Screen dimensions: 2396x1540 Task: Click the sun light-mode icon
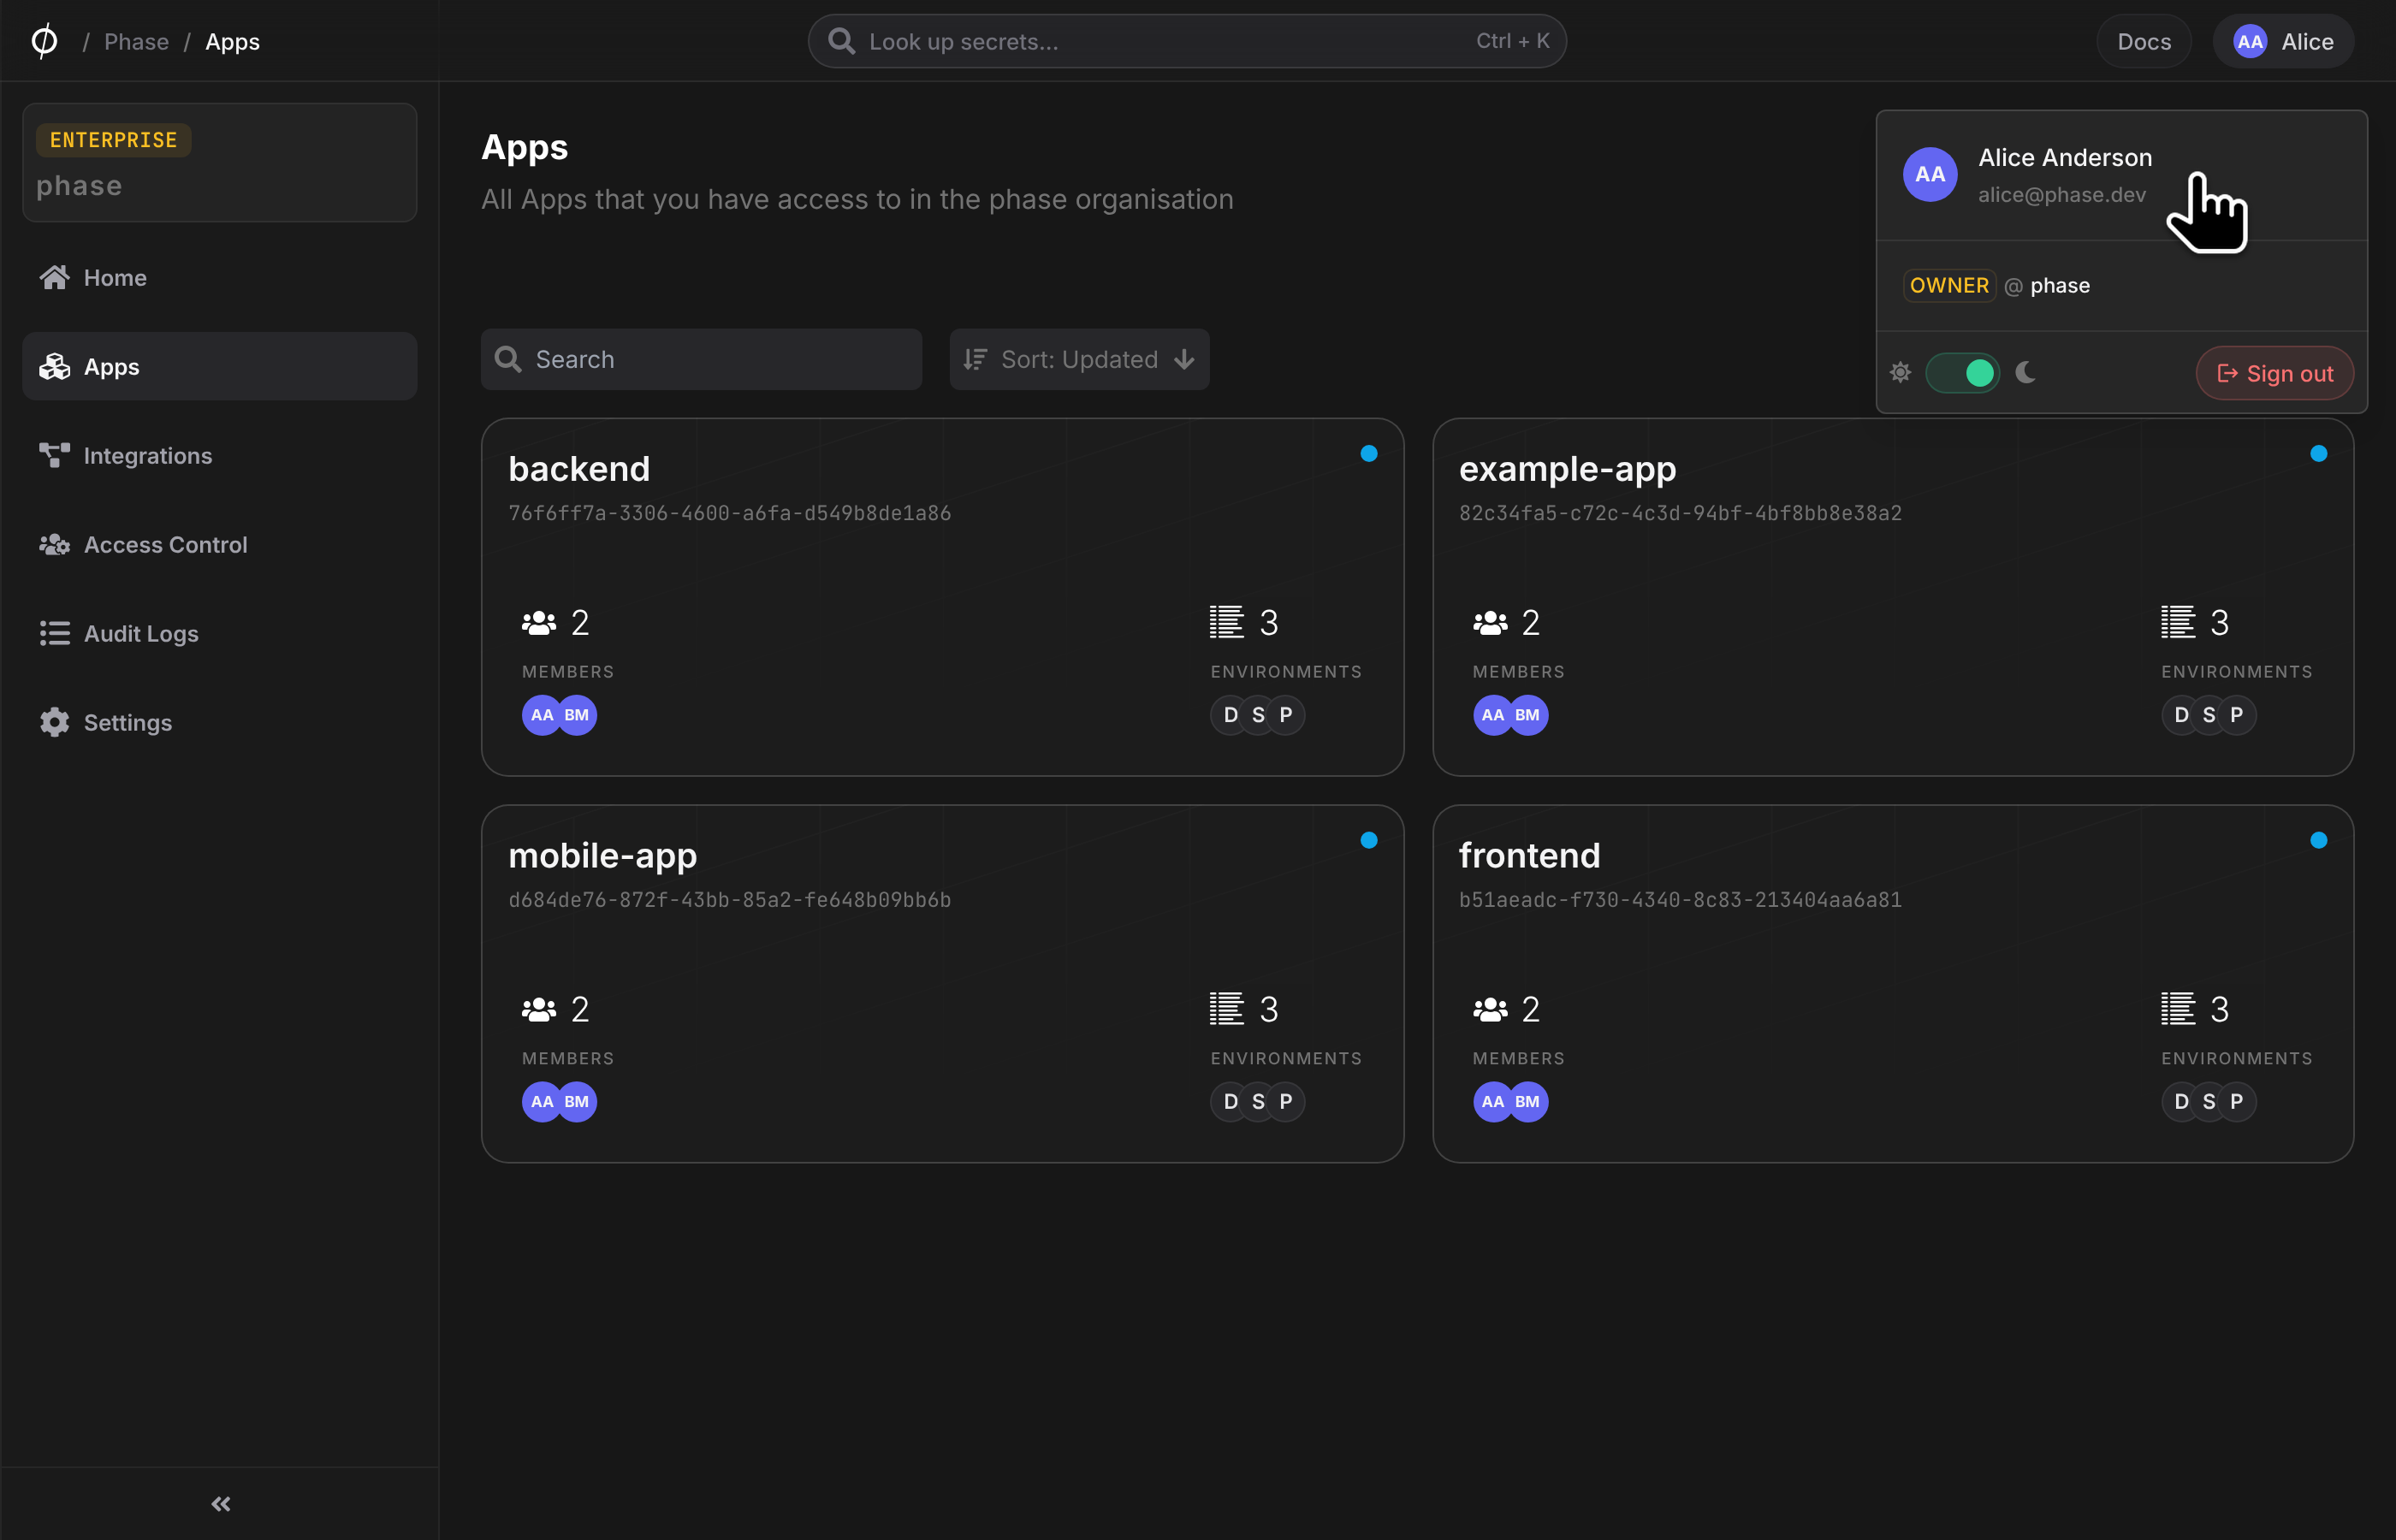(1900, 373)
